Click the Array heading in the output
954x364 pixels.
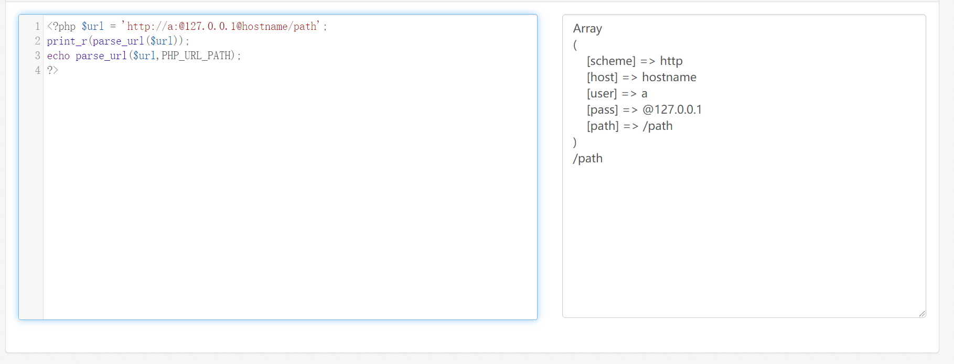click(x=587, y=29)
